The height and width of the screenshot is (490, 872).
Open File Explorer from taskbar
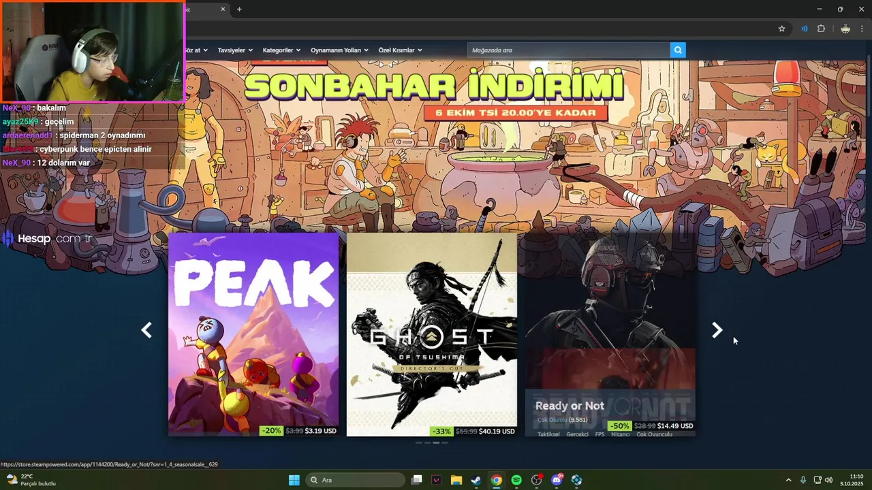tap(456, 480)
